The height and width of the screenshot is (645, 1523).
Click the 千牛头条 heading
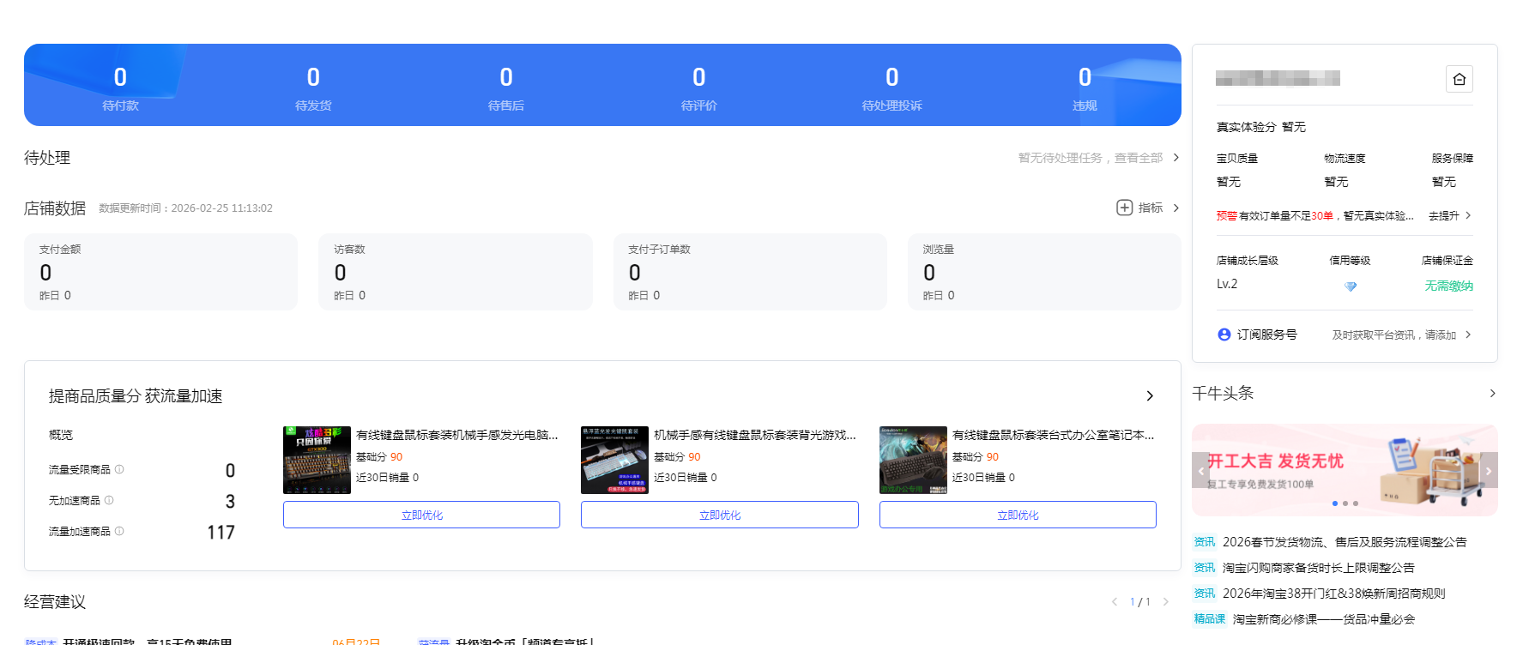click(1223, 393)
